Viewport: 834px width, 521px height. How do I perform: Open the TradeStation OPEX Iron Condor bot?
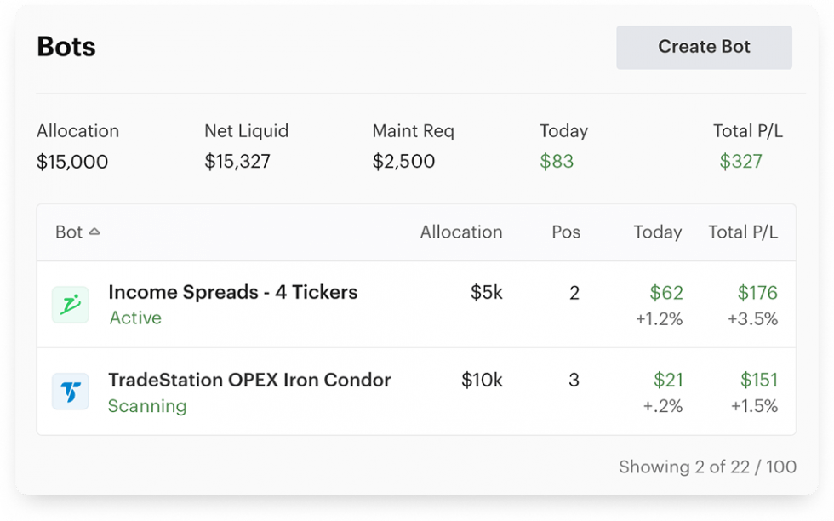pos(248,380)
